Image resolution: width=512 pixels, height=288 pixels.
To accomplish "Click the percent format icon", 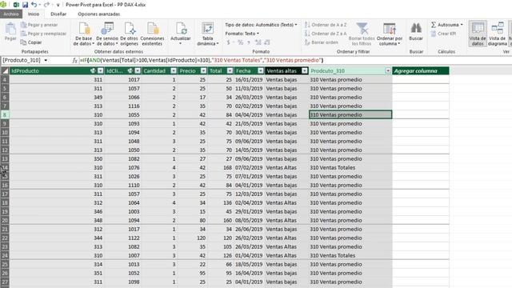I will [x=240, y=42].
